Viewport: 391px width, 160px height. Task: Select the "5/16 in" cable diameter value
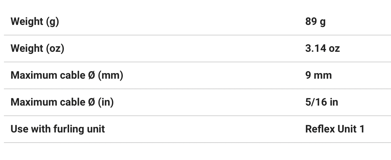pyautogui.click(x=321, y=102)
